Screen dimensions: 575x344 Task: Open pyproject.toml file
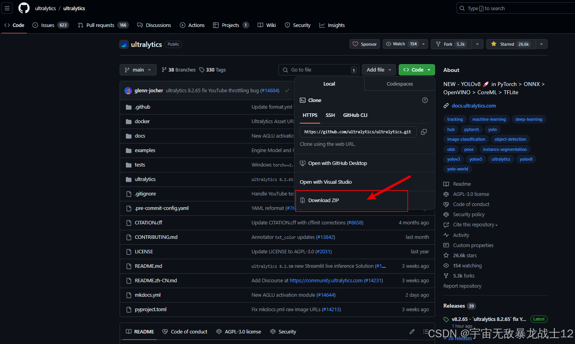150,310
